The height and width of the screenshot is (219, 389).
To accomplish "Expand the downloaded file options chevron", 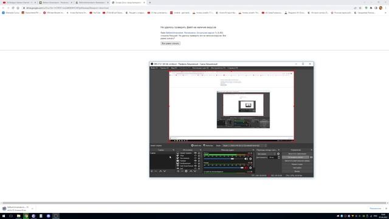I will pyautogui.click(x=32, y=209).
